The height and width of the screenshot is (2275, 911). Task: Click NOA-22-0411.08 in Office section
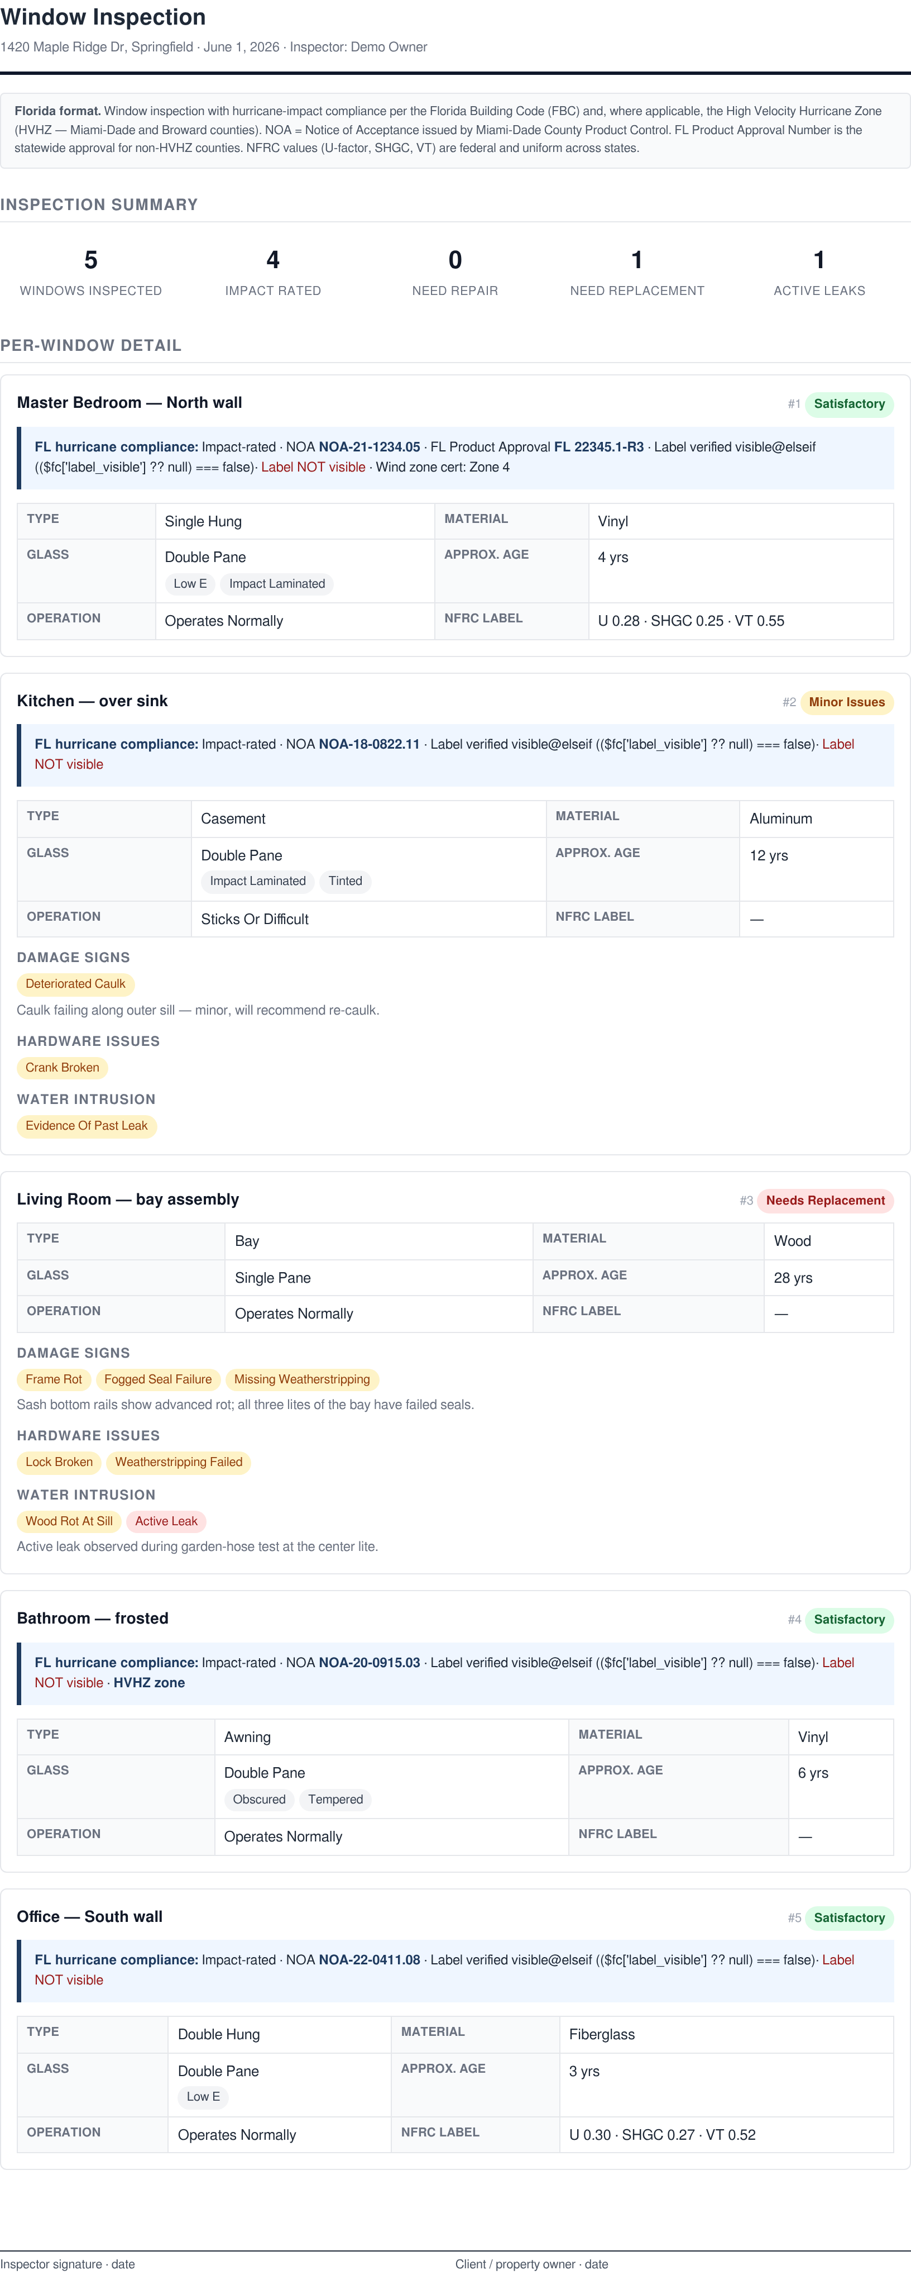369,1960
